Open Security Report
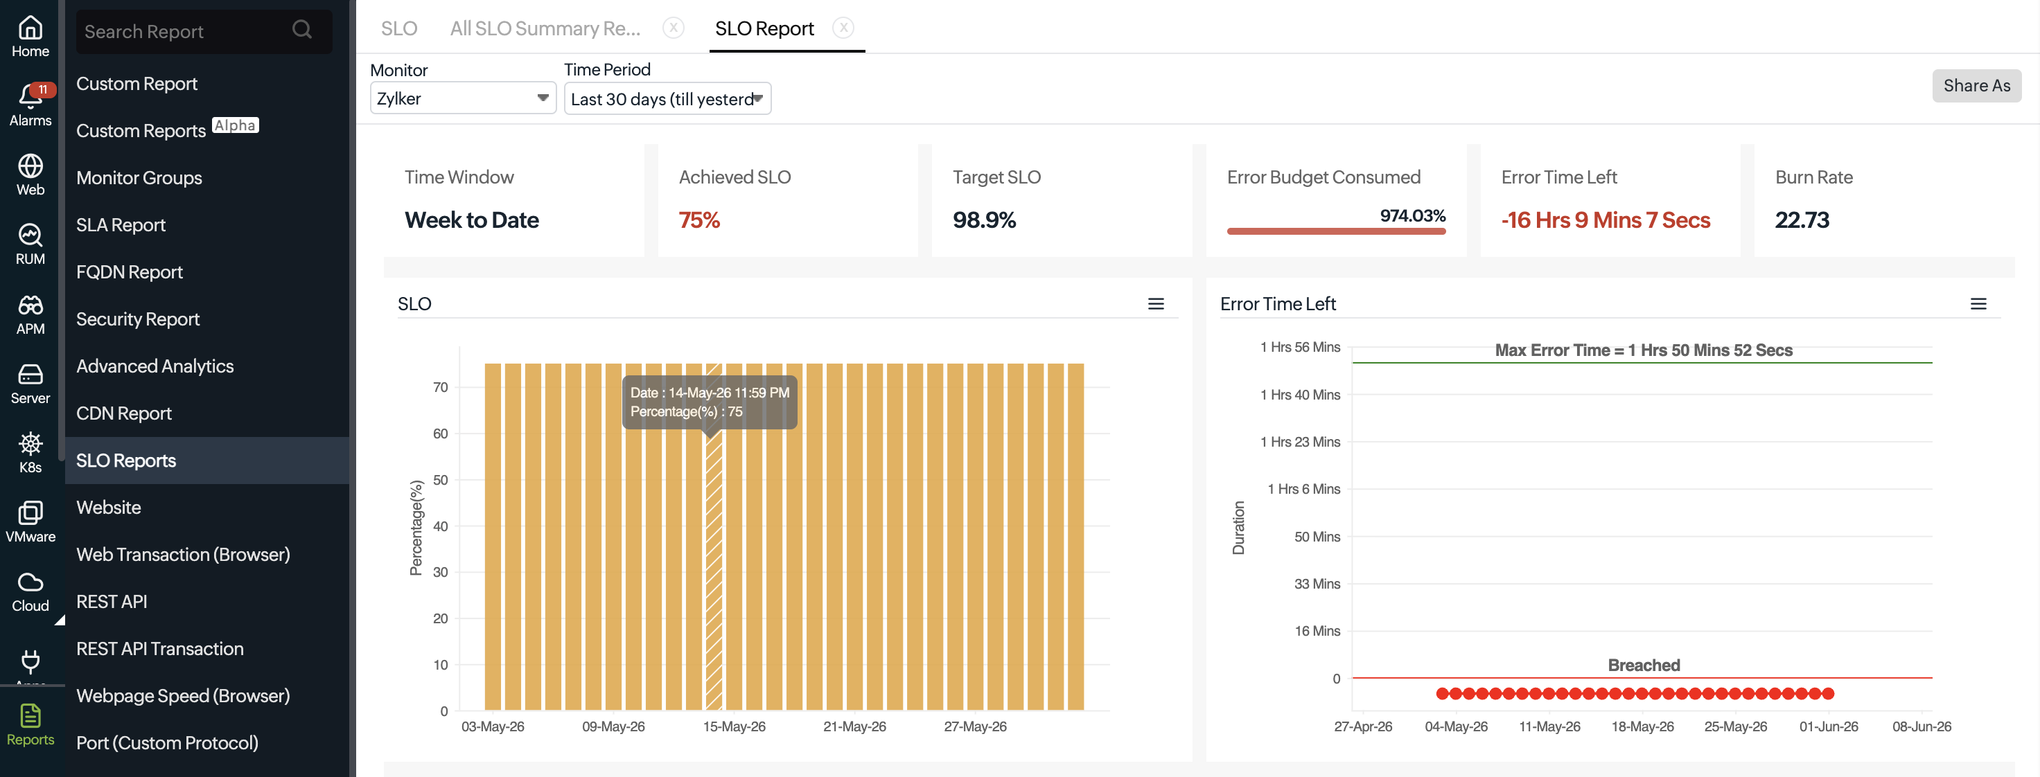Image resolution: width=2040 pixels, height=777 pixels. click(137, 319)
